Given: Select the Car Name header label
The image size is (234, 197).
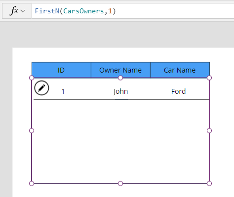Looking at the screenshot, I should pyautogui.click(x=180, y=70).
